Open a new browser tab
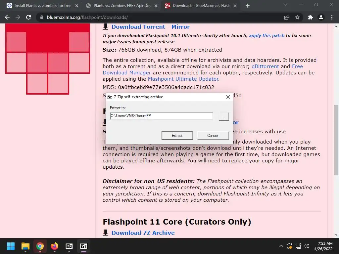The image size is (339, 254). pos(248,6)
